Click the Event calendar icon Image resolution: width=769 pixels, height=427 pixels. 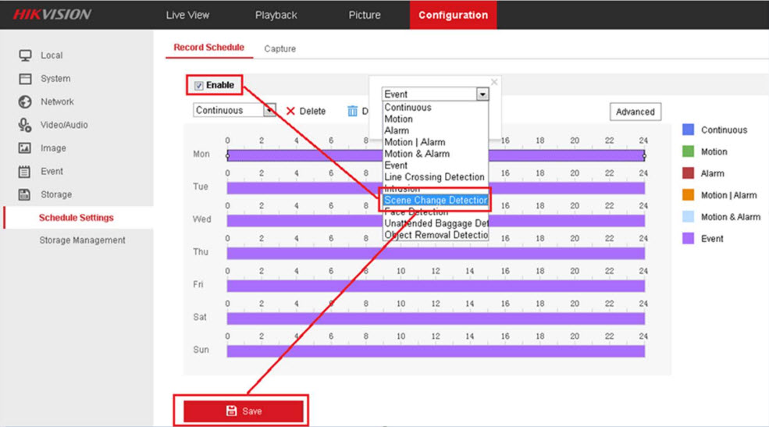pos(25,172)
